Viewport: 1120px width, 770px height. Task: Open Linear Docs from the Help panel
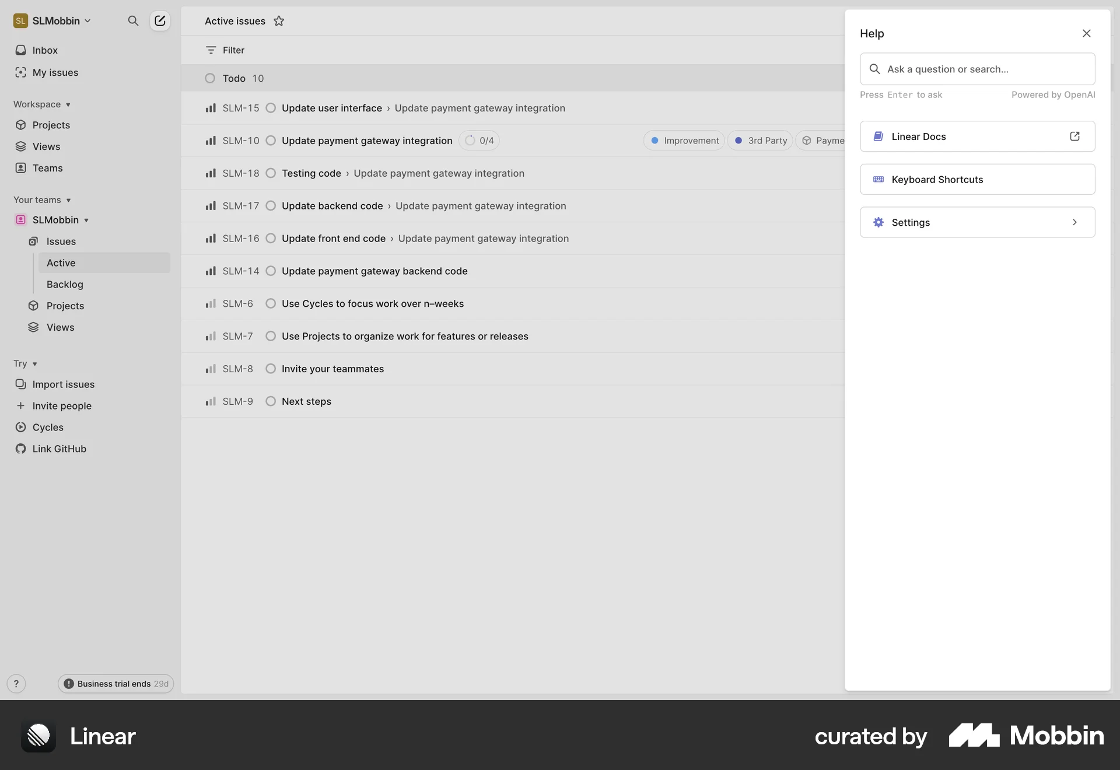pyautogui.click(x=977, y=136)
